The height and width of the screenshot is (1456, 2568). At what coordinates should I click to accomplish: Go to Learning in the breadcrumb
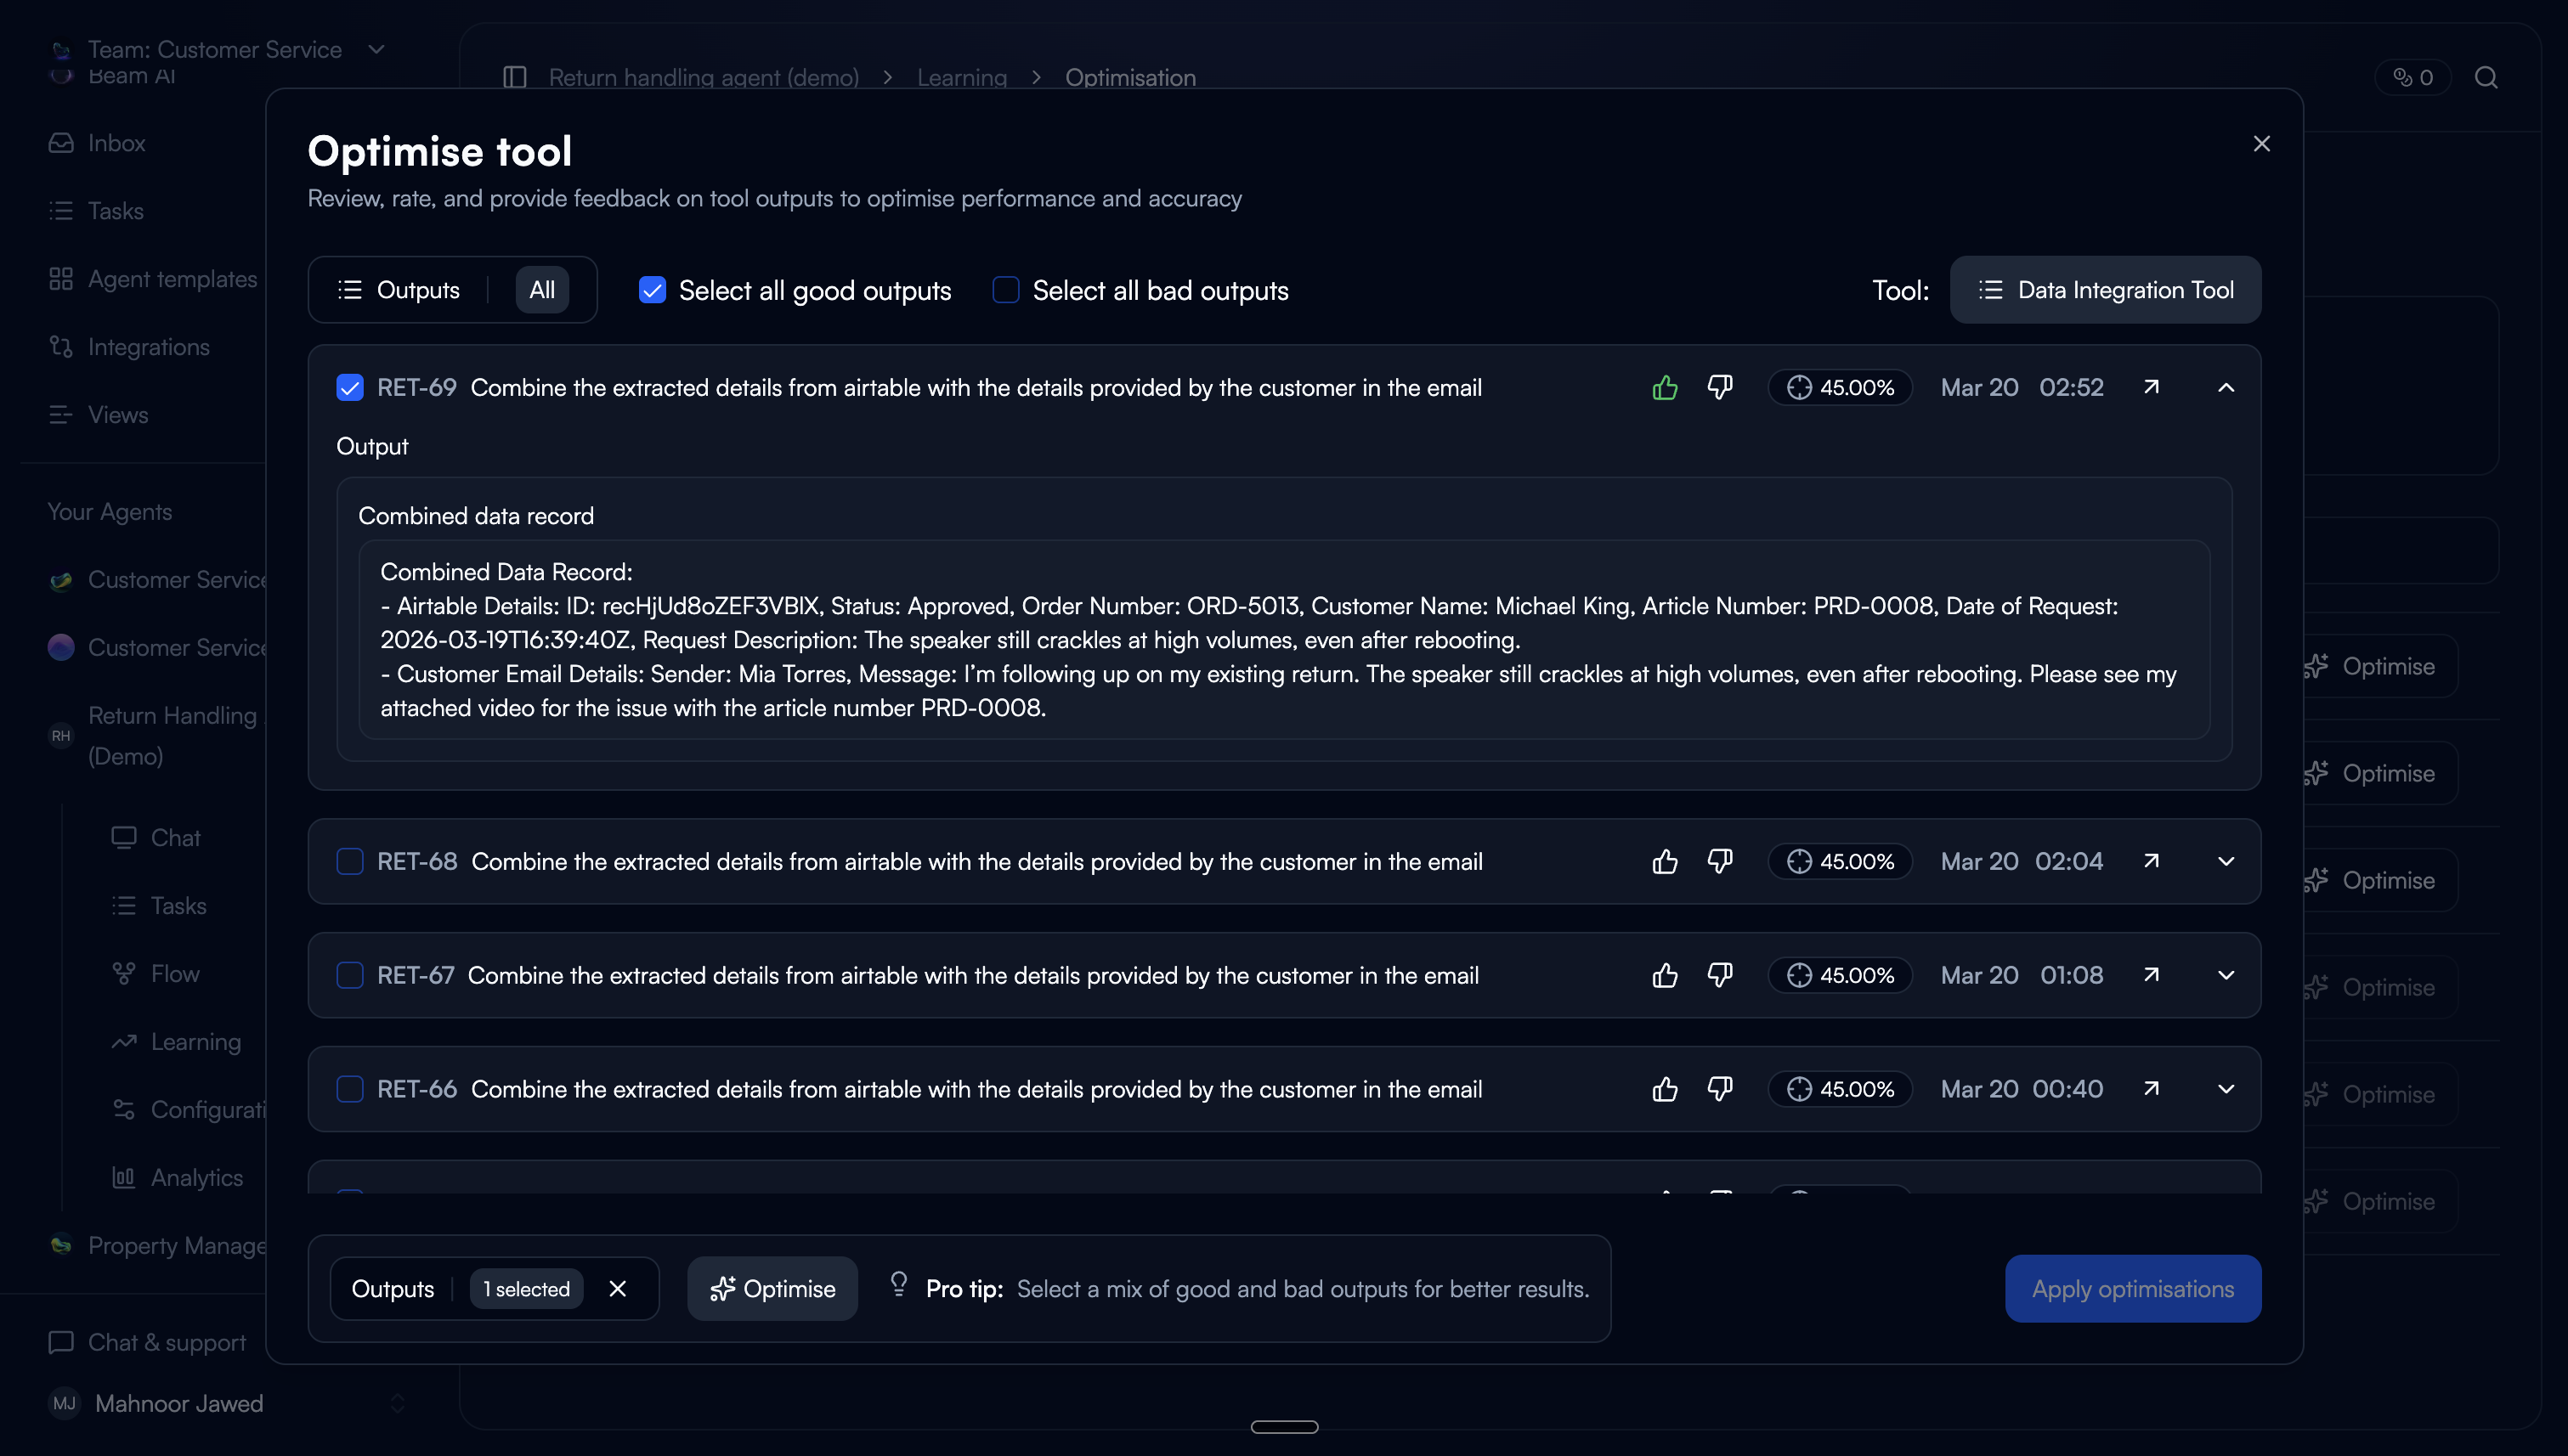tap(961, 77)
